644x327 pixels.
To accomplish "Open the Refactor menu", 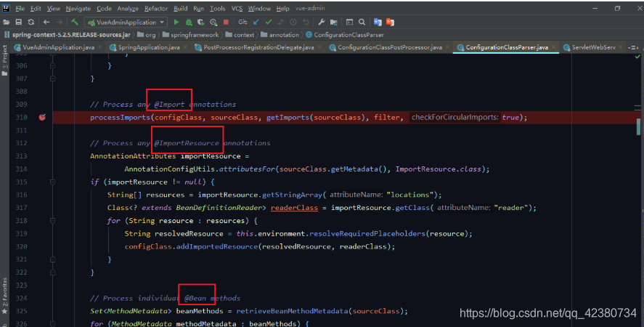I will tap(156, 8).
